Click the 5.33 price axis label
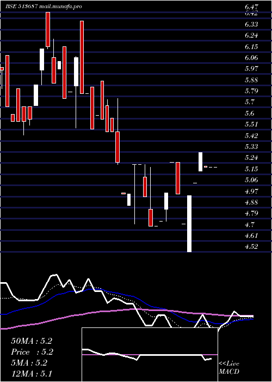The image size is (272, 382). coord(251,147)
